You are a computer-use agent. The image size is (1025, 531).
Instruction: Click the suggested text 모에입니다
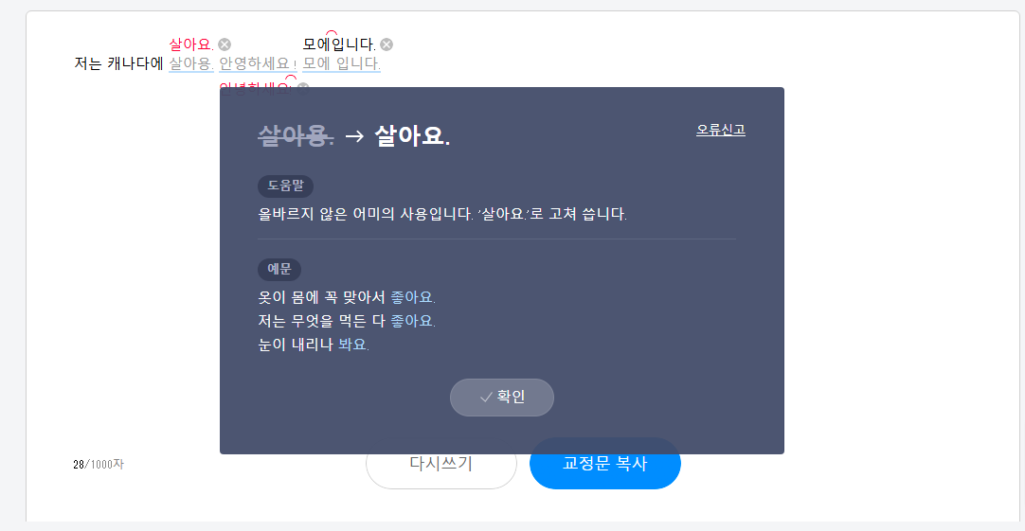pyautogui.click(x=339, y=44)
